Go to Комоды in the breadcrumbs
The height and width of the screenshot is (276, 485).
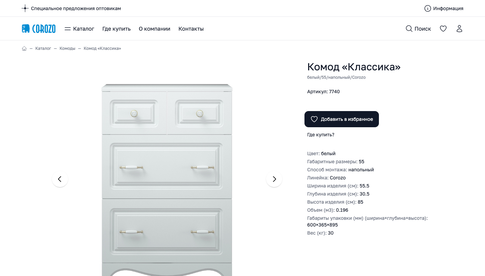click(67, 48)
